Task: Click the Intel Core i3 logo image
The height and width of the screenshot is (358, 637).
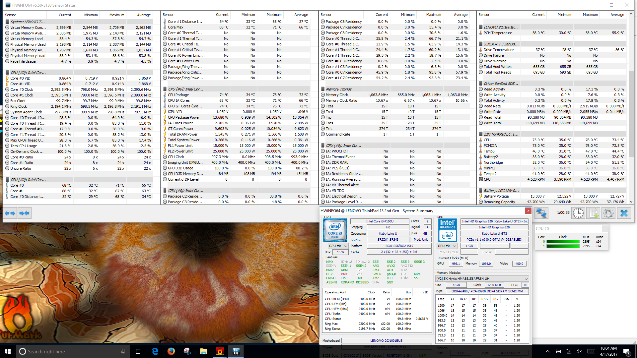Action: coord(335,230)
